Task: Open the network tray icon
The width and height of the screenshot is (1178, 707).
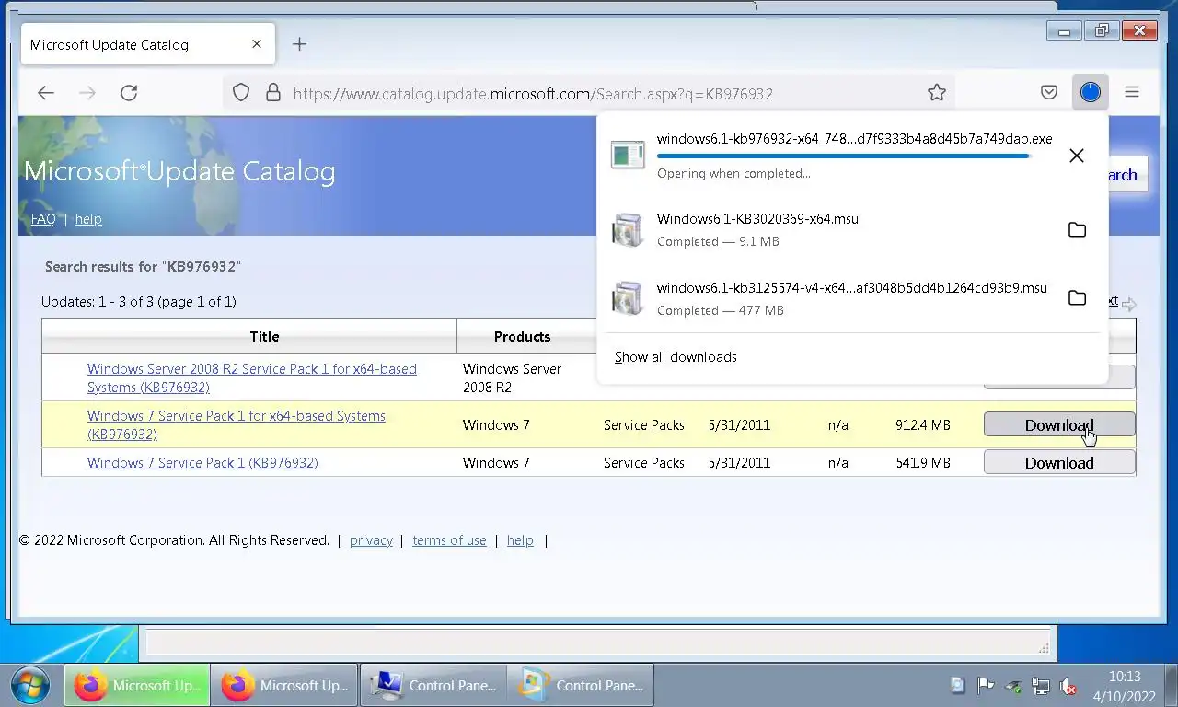Action: pos(1041,685)
